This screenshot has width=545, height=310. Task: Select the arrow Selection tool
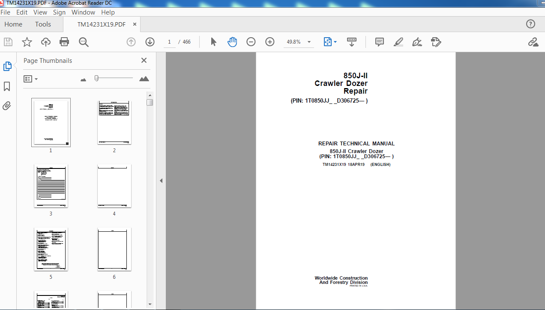coord(213,42)
